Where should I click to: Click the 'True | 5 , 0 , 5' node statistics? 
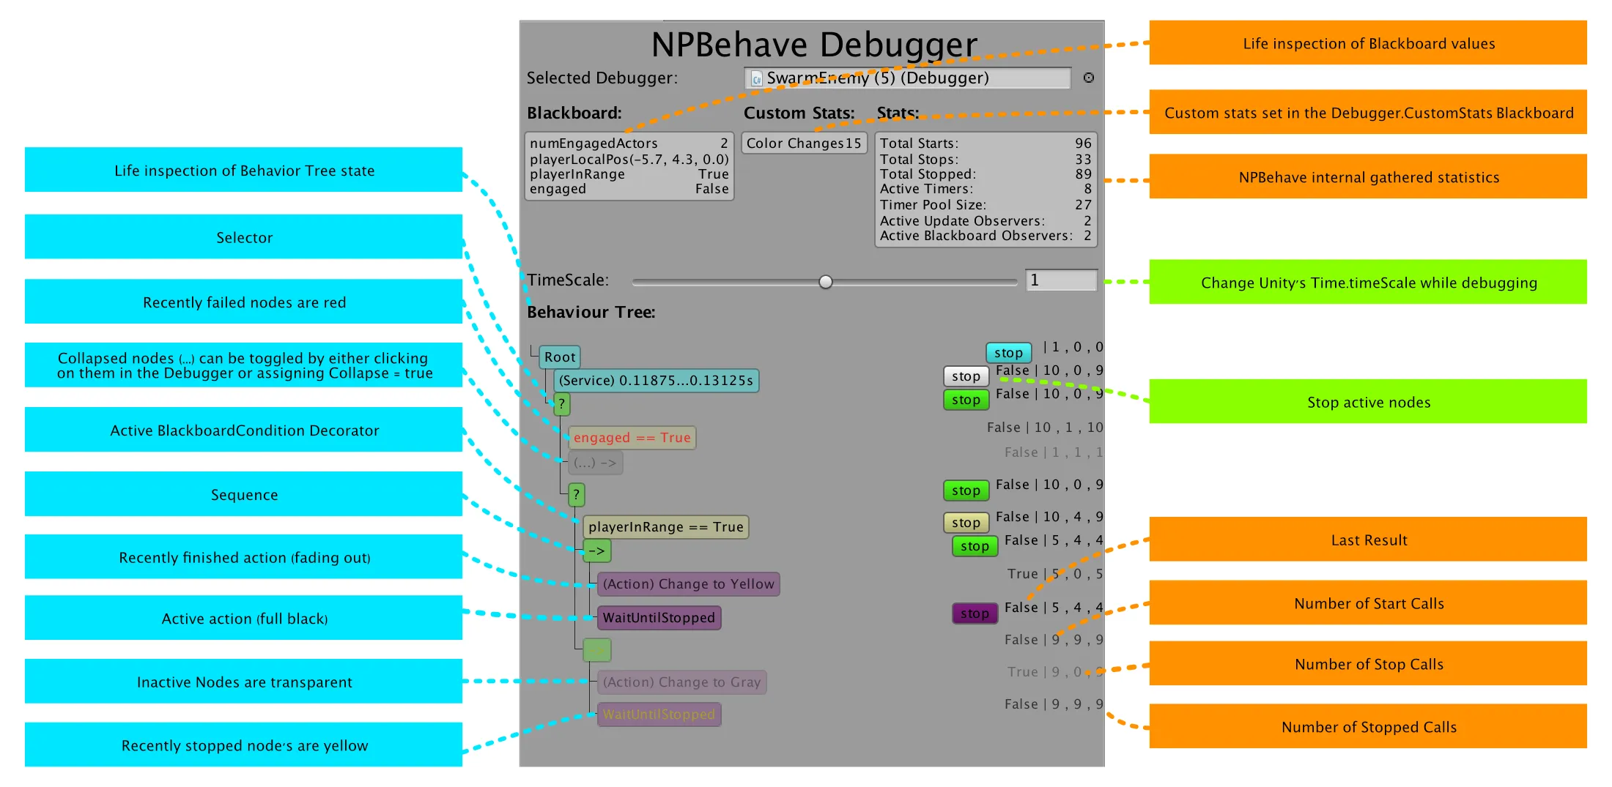(1055, 574)
